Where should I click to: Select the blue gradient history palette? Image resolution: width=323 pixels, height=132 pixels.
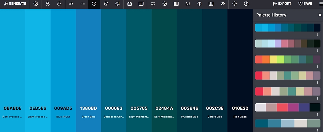[x=288, y=28]
